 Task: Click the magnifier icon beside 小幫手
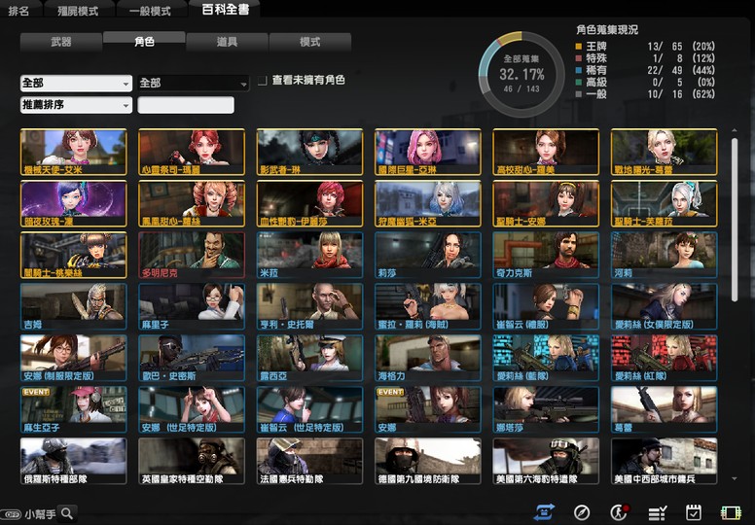click(67, 513)
